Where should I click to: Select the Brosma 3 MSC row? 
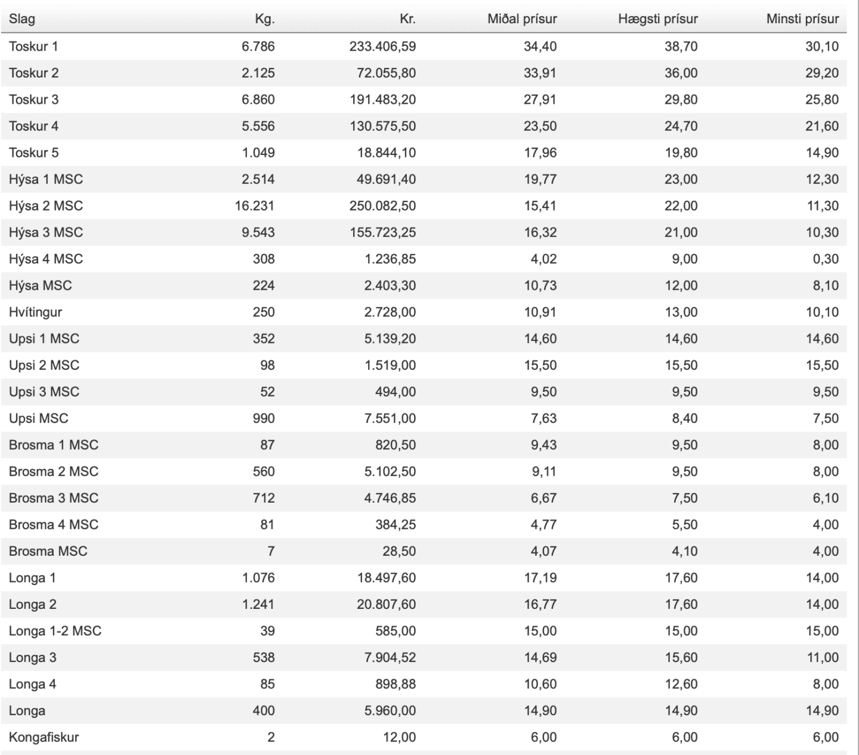click(x=424, y=498)
